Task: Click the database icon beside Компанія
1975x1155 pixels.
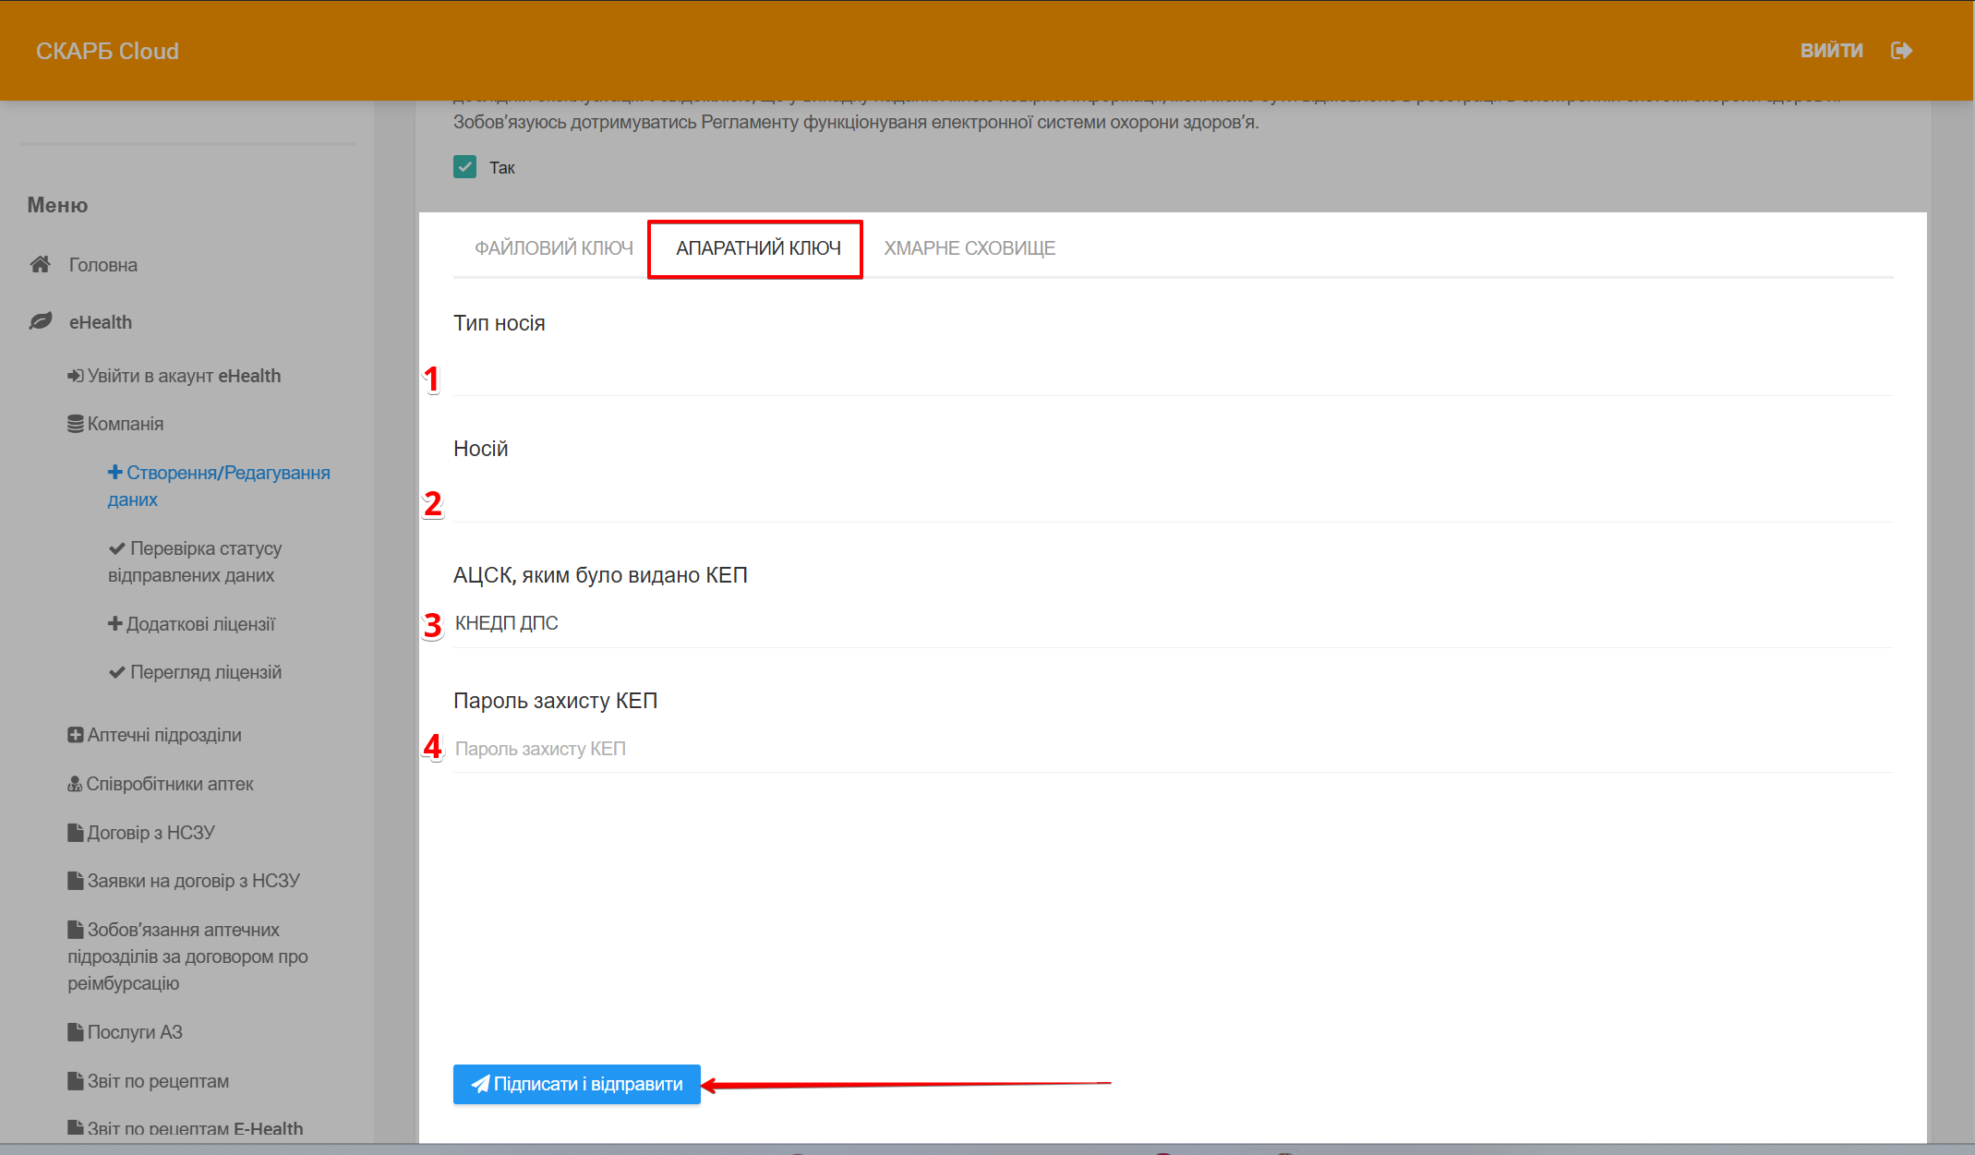Action: point(75,424)
